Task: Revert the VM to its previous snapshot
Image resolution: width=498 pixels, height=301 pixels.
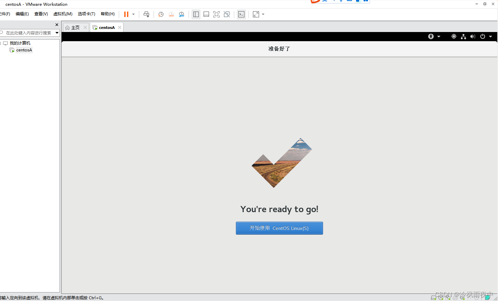Action: tap(171, 14)
